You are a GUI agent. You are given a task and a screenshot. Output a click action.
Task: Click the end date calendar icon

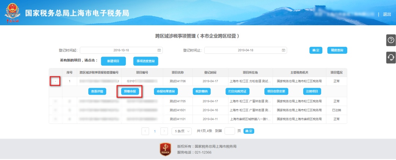click(283, 50)
